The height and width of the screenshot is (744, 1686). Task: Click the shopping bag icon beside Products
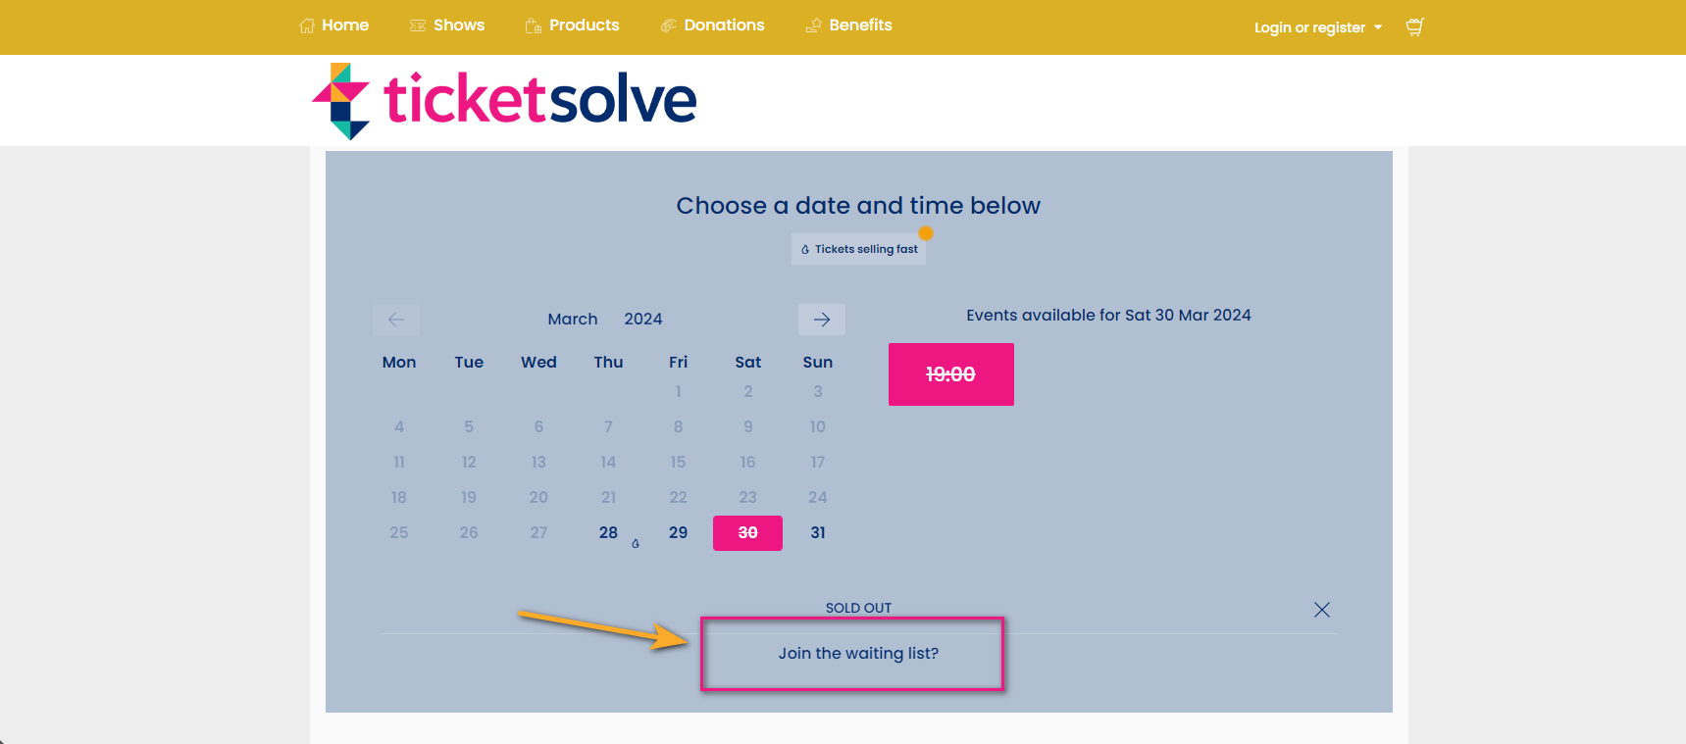[533, 25]
